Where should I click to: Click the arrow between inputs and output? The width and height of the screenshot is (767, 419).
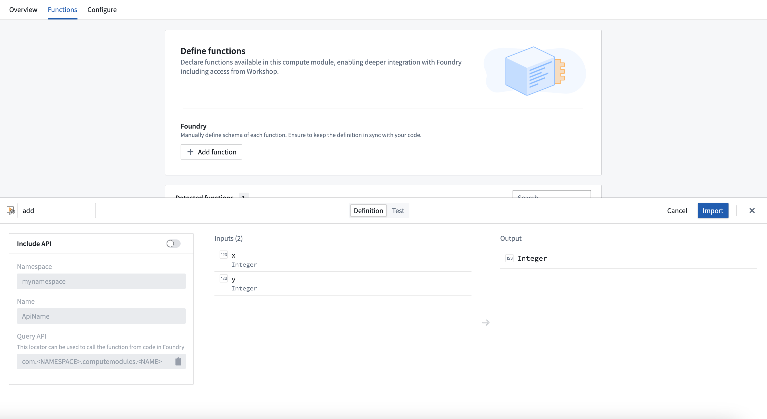click(x=486, y=323)
